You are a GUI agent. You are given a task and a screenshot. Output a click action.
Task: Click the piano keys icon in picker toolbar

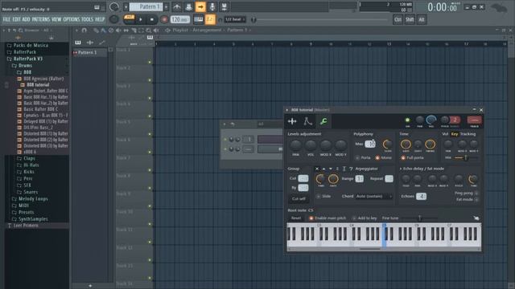78,43
